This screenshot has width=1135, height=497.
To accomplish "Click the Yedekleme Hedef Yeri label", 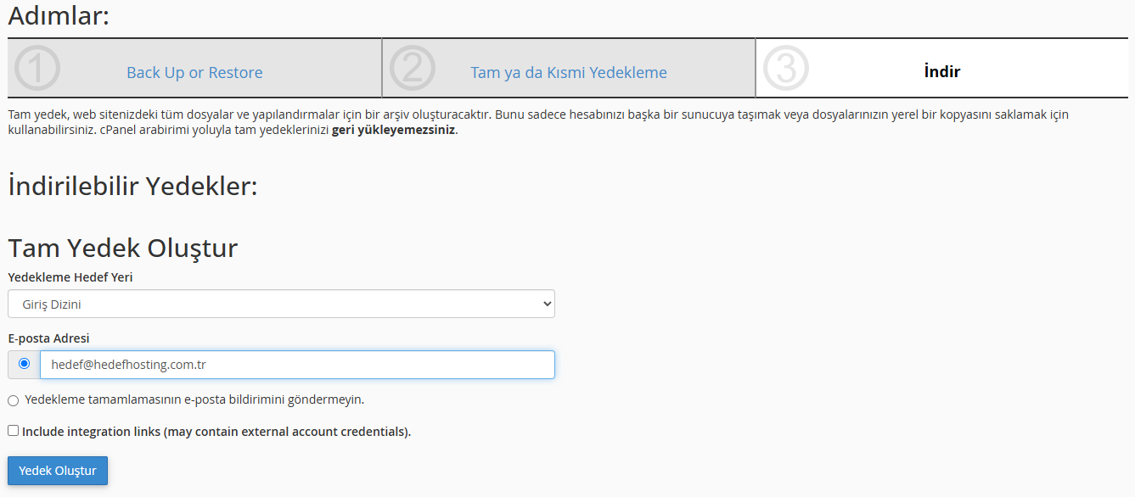I will [70, 277].
